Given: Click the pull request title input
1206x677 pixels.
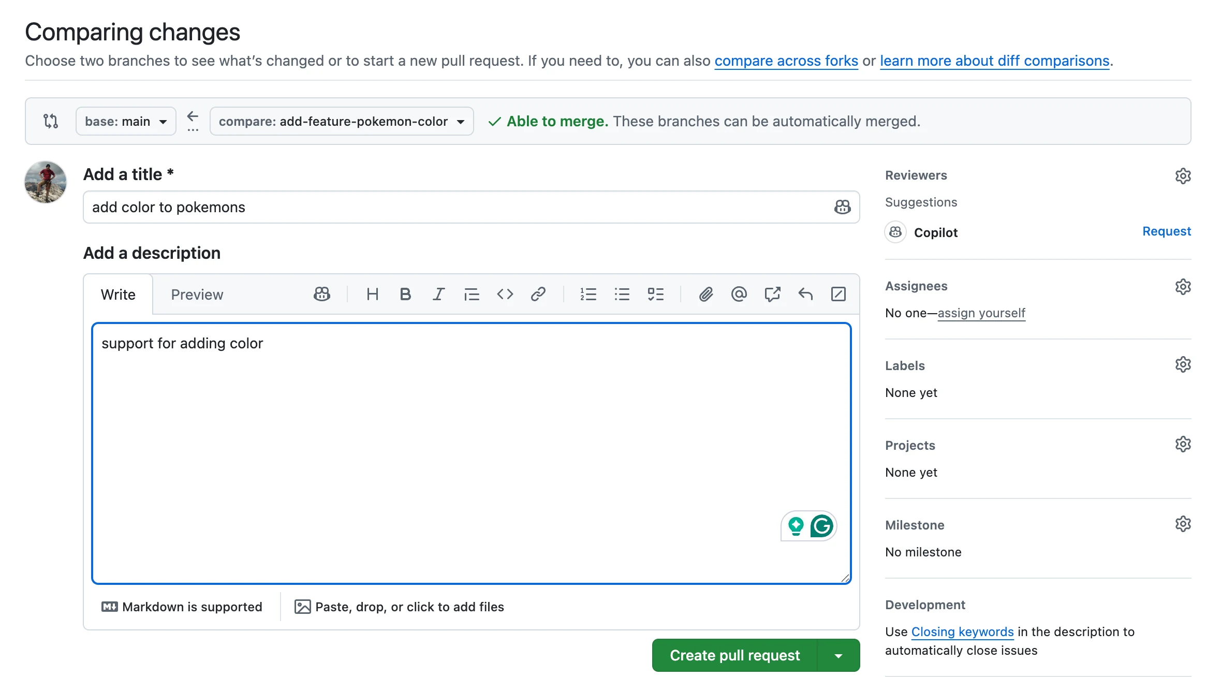Looking at the screenshot, I should pyautogui.click(x=471, y=207).
